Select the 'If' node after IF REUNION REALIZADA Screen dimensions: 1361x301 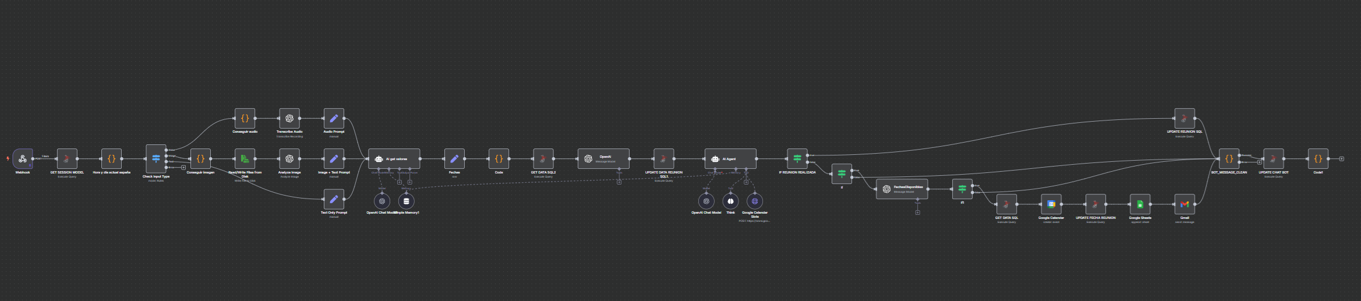click(x=842, y=173)
